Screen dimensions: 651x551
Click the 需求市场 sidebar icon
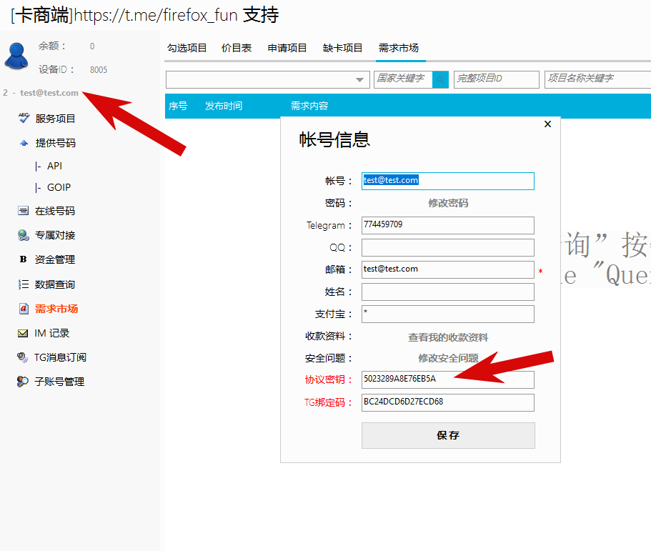pos(24,309)
